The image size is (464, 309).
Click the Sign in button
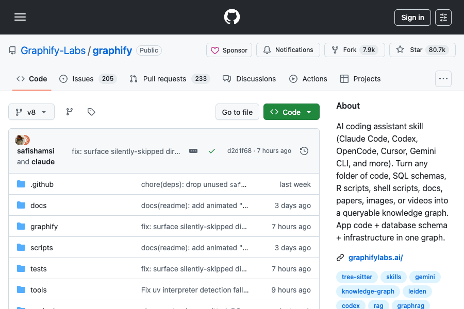[x=412, y=18]
